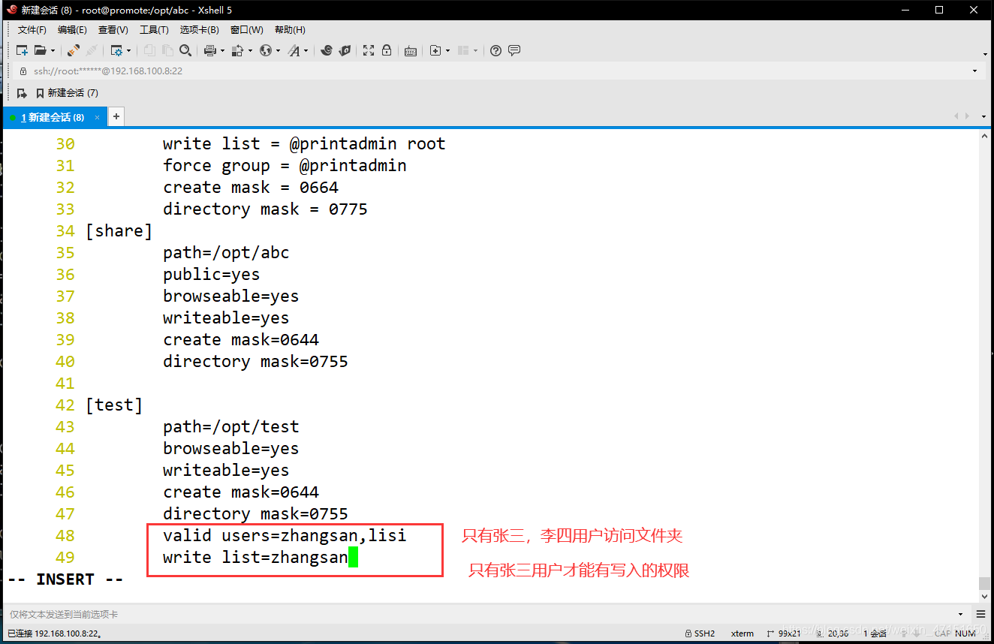This screenshot has height=644, width=994.
Task: Click the scroll tabs left arrow
Action: coord(956,116)
